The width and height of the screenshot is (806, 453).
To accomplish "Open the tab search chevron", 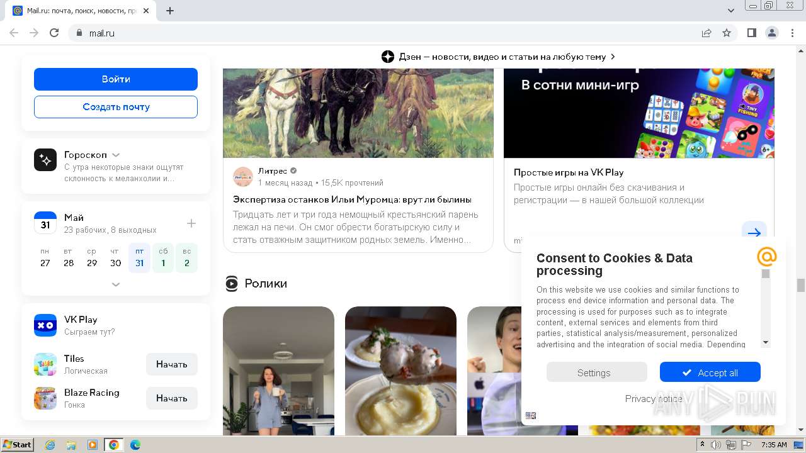I will click(x=731, y=11).
